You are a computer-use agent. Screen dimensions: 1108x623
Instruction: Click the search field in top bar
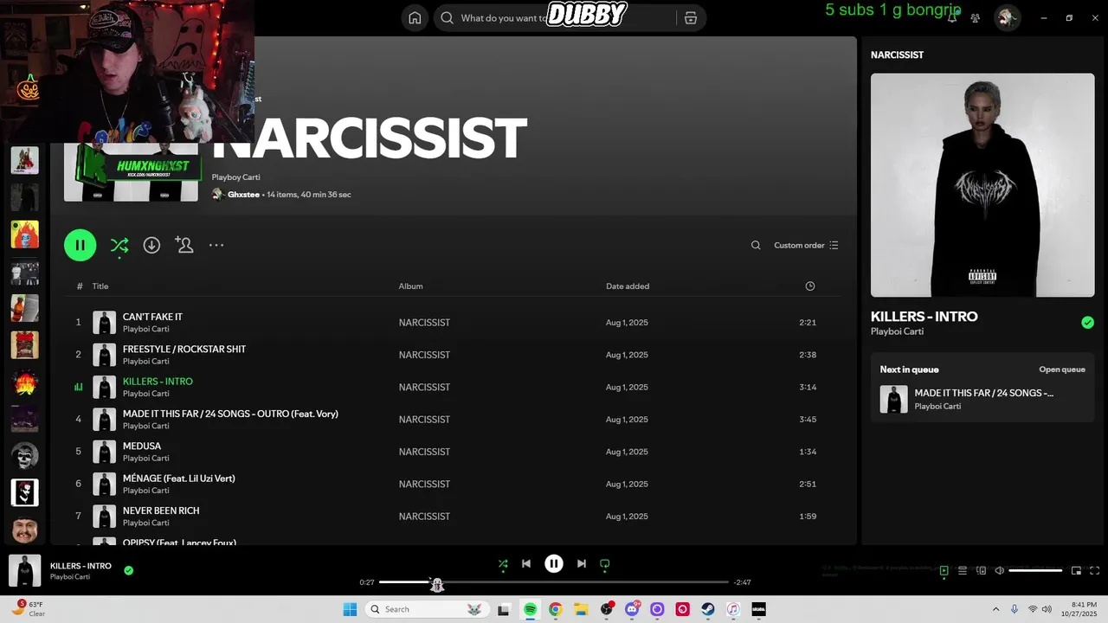point(554,17)
